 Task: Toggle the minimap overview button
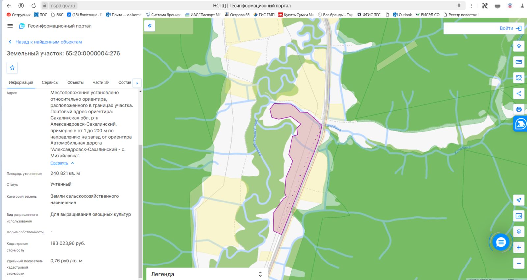(x=519, y=216)
